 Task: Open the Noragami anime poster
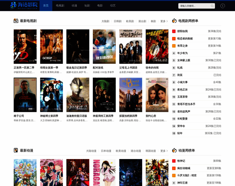click(x=104, y=172)
